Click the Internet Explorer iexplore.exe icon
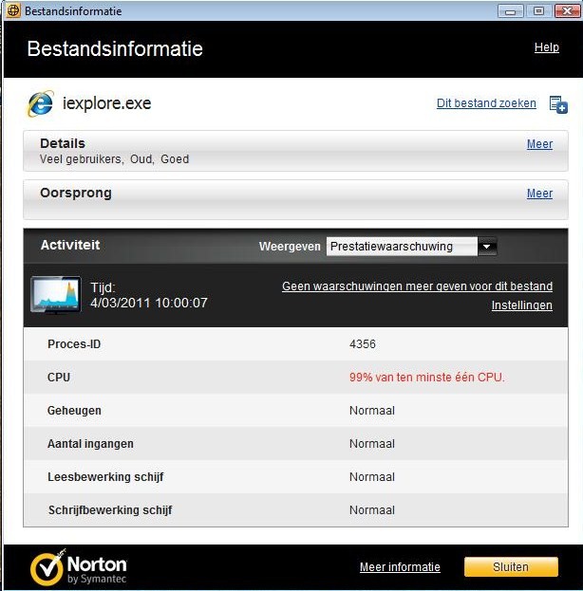This screenshot has height=591, width=583. coord(41,103)
